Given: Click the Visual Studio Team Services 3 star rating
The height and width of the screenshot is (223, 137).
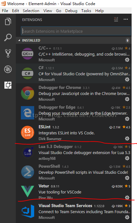Looking at the screenshot, I should coord(128,206).
